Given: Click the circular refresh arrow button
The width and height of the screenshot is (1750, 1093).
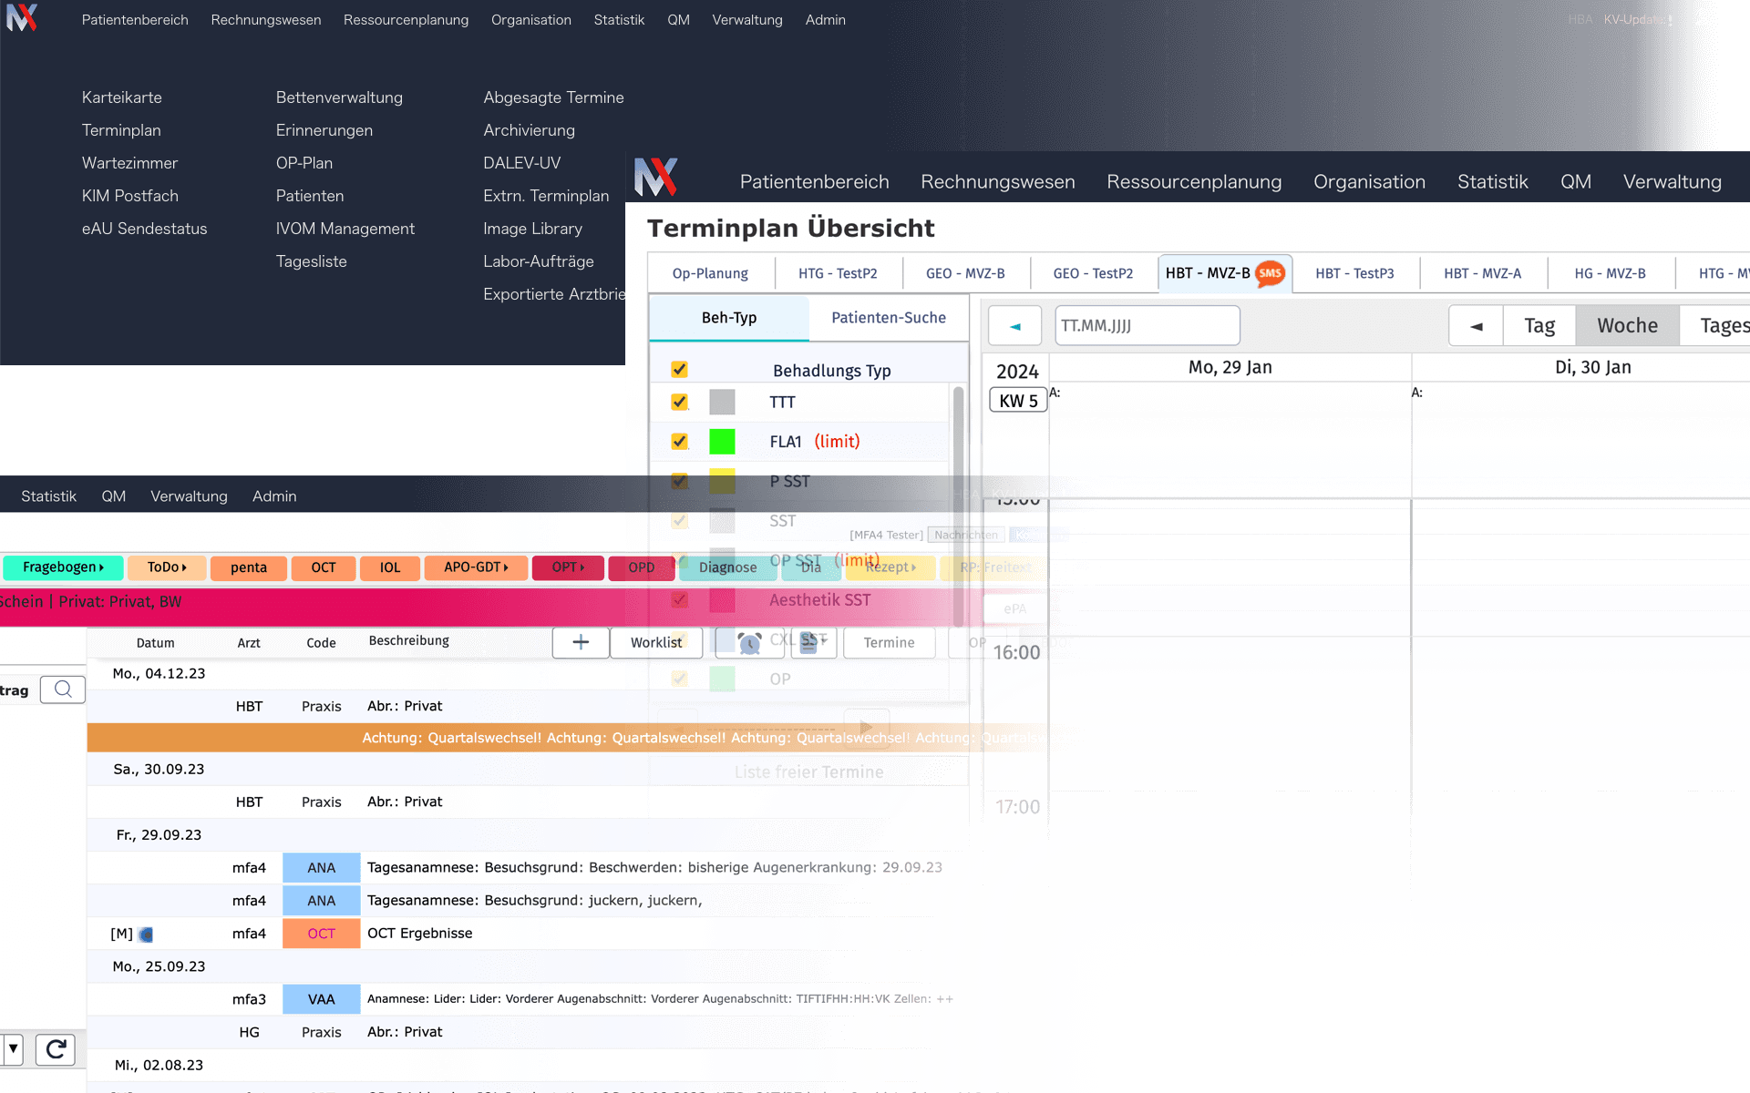Looking at the screenshot, I should (56, 1049).
